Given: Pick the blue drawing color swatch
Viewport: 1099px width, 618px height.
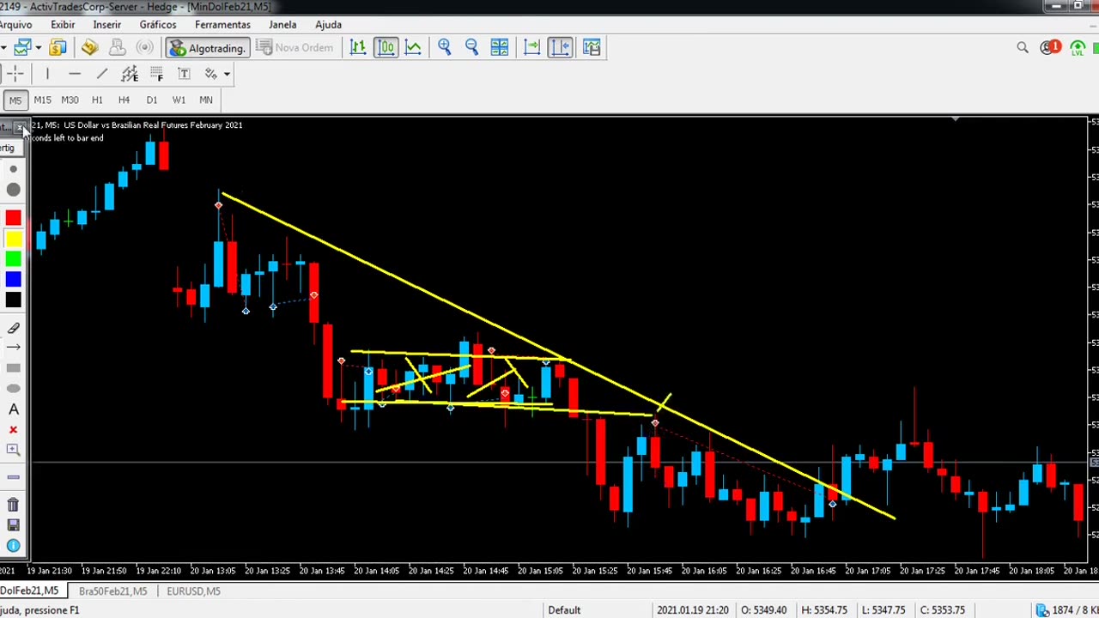Looking at the screenshot, I should tap(13, 280).
